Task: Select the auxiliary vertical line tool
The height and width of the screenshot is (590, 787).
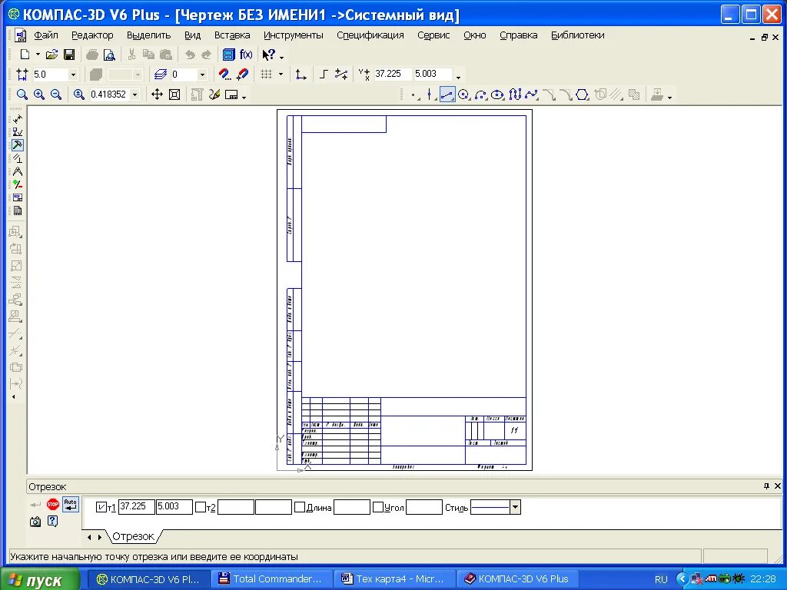Action: tap(430, 94)
